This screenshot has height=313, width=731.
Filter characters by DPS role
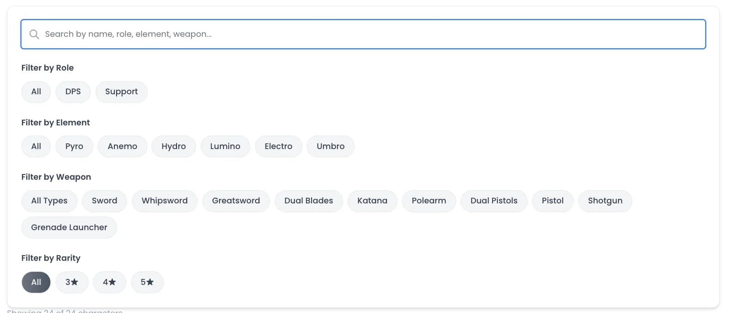73,92
